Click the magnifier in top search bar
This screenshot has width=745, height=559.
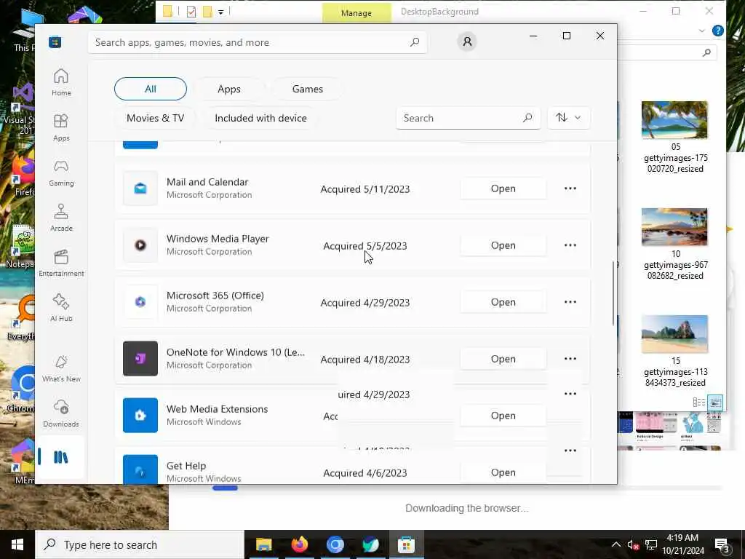pos(415,41)
